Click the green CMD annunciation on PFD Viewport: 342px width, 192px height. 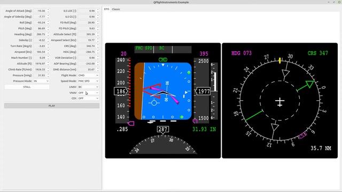162,60
